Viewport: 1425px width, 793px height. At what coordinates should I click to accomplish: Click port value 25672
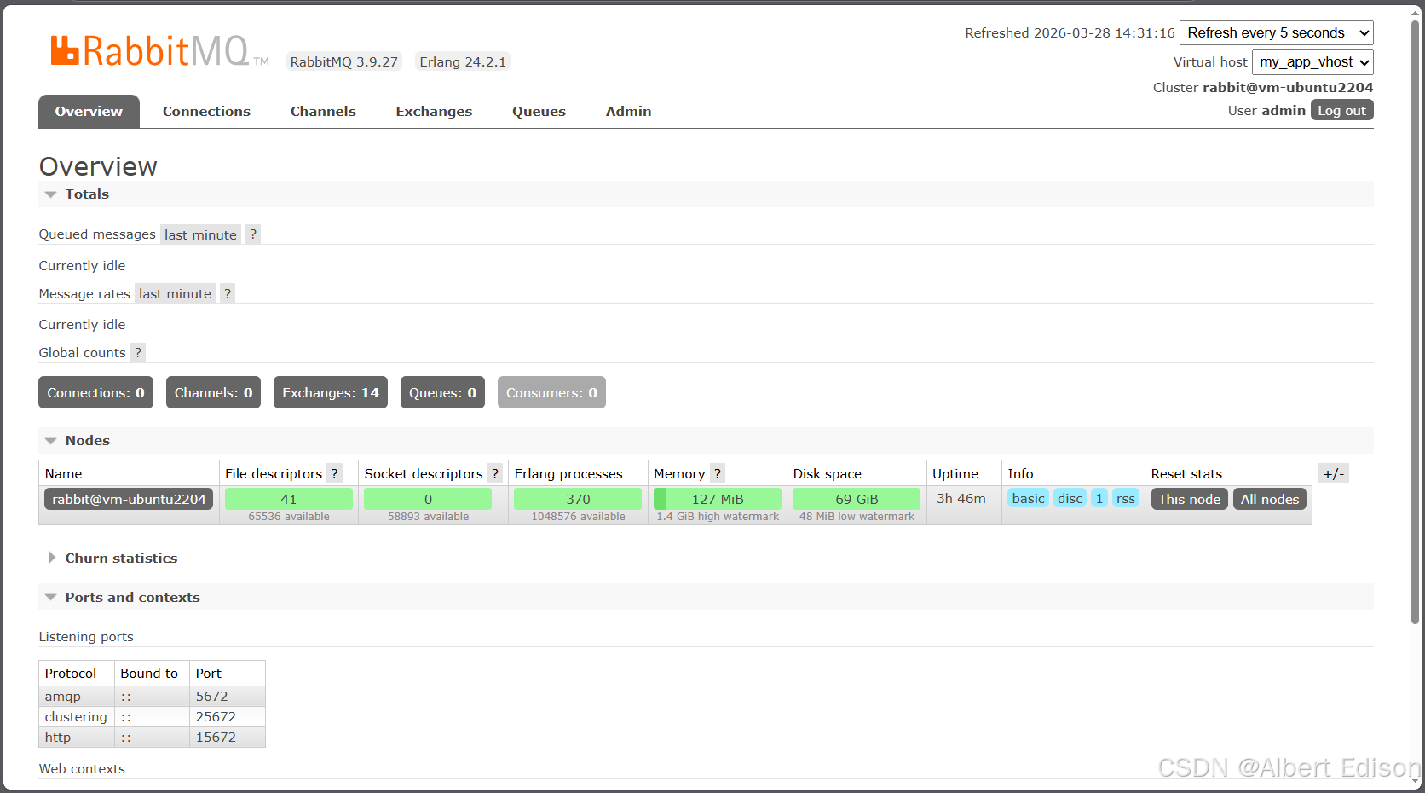click(x=216, y=717)
